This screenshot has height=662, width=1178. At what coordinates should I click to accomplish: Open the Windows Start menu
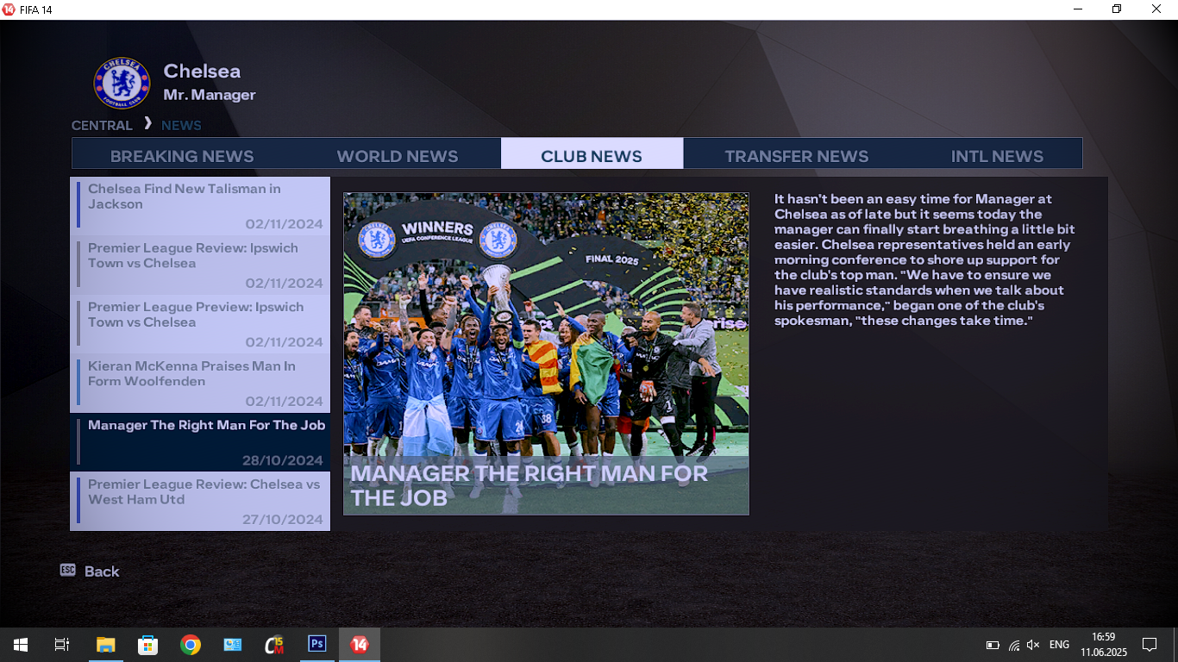tap(20, 645)
